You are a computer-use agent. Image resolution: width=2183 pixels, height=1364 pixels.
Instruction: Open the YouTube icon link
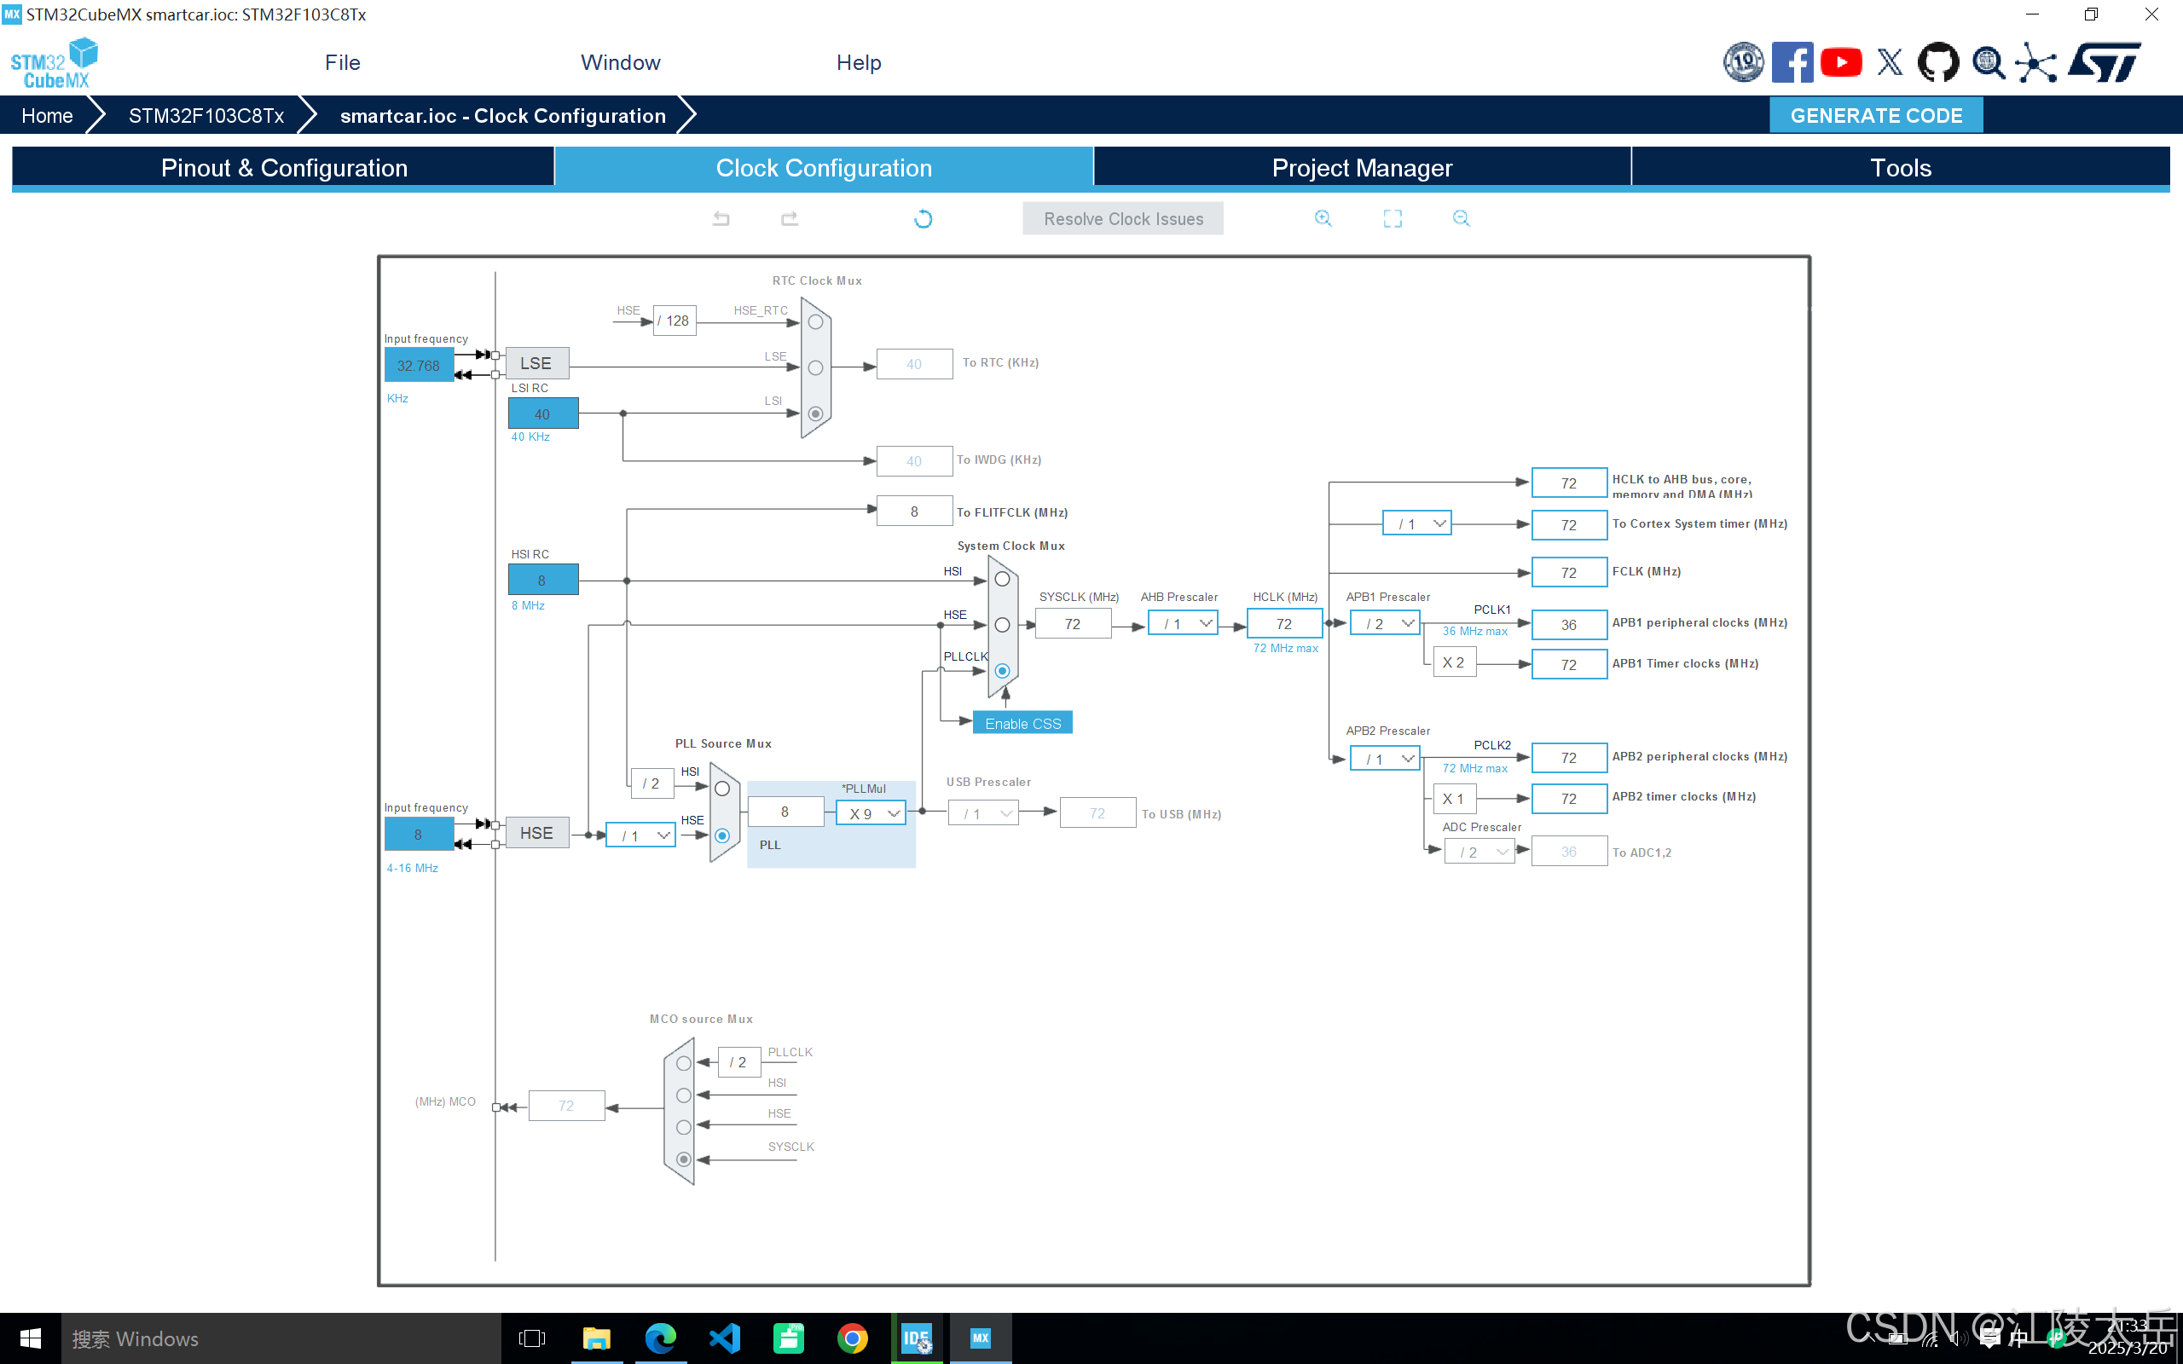pyautogui.click(x=1840, y=62)
